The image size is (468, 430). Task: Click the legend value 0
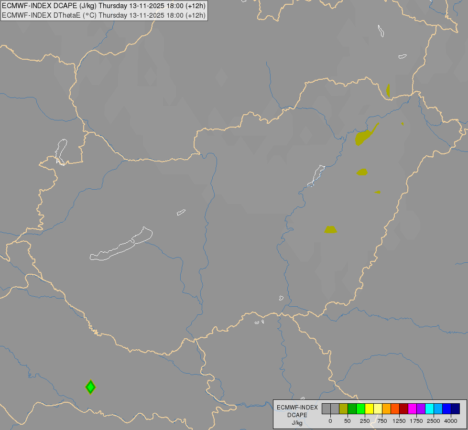coord(330,421)
